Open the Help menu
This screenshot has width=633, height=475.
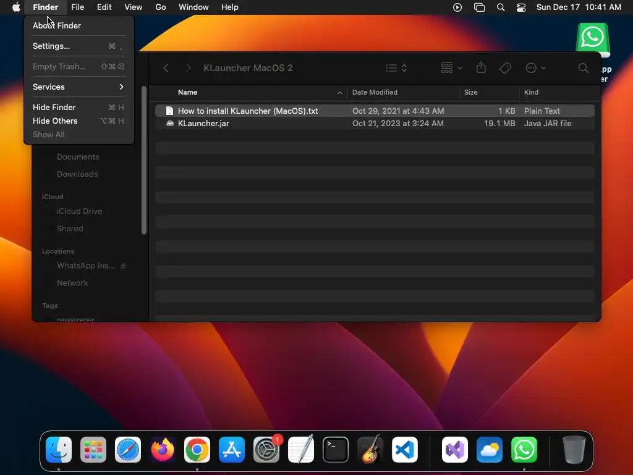230,7
